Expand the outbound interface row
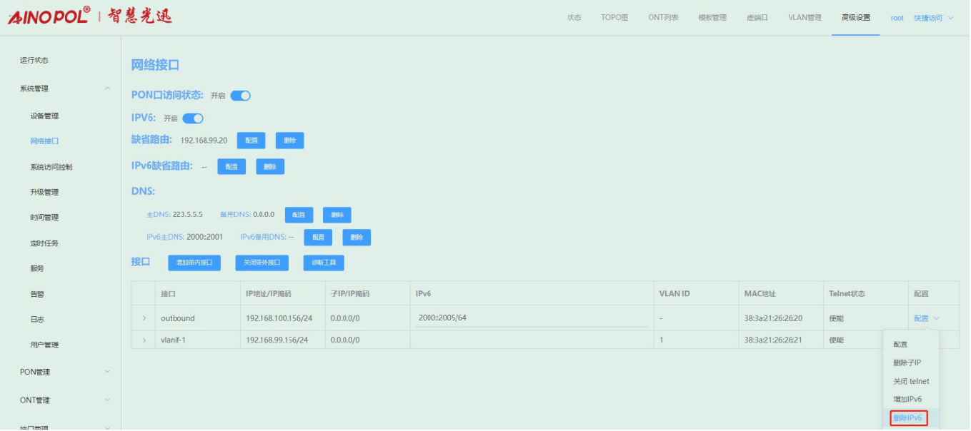The height and width of the screenshot is (431, 971). click(144, 318)
